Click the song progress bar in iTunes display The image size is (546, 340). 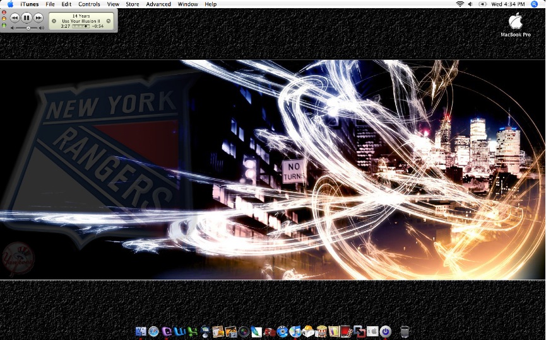[81, 26]
